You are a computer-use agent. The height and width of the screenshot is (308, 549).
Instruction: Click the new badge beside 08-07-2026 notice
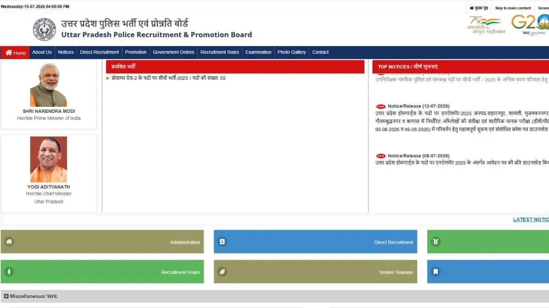click(x=381, y=156)
